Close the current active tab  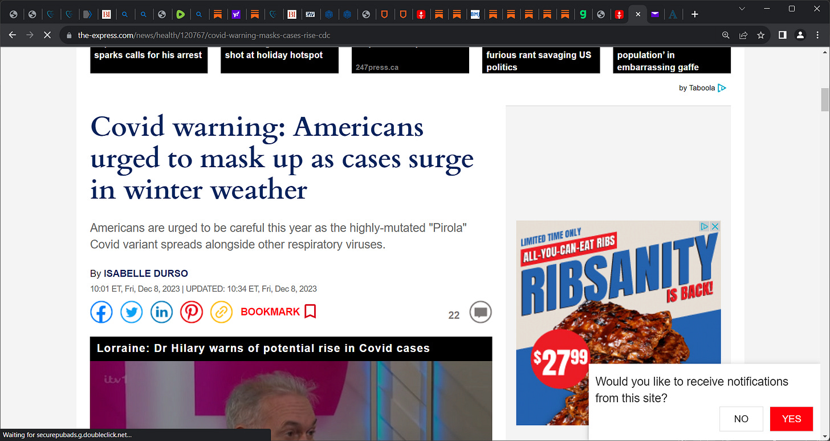point(638,14)
